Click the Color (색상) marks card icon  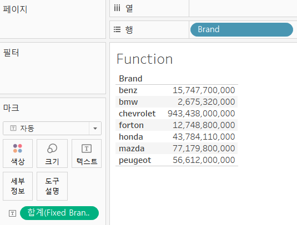(18, 149)
